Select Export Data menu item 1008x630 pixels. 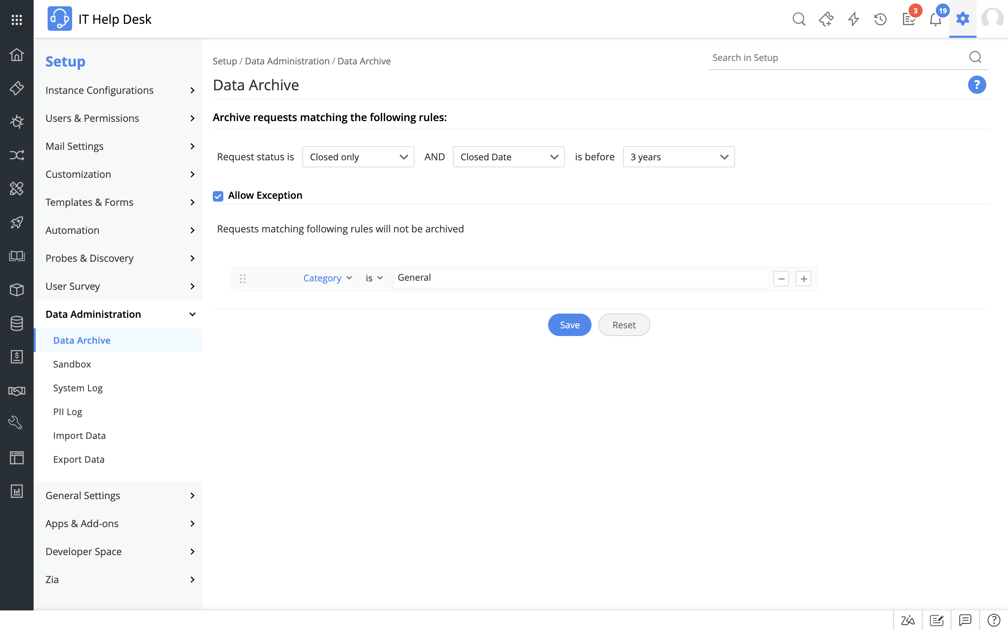coord(79,459)
